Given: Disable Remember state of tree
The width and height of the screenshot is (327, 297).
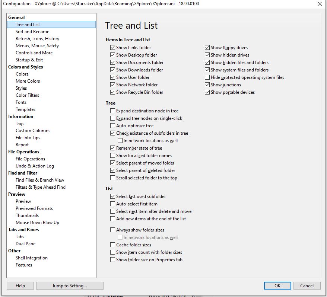Looking at the screenshot, I should (x=112, y=148).
